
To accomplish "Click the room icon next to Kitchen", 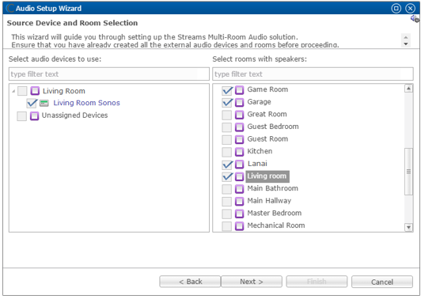I will (239, 152).
